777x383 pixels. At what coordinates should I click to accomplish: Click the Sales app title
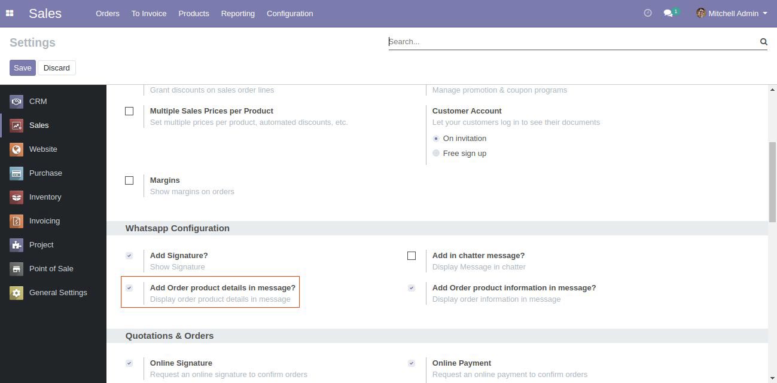(x=45, y=13)
